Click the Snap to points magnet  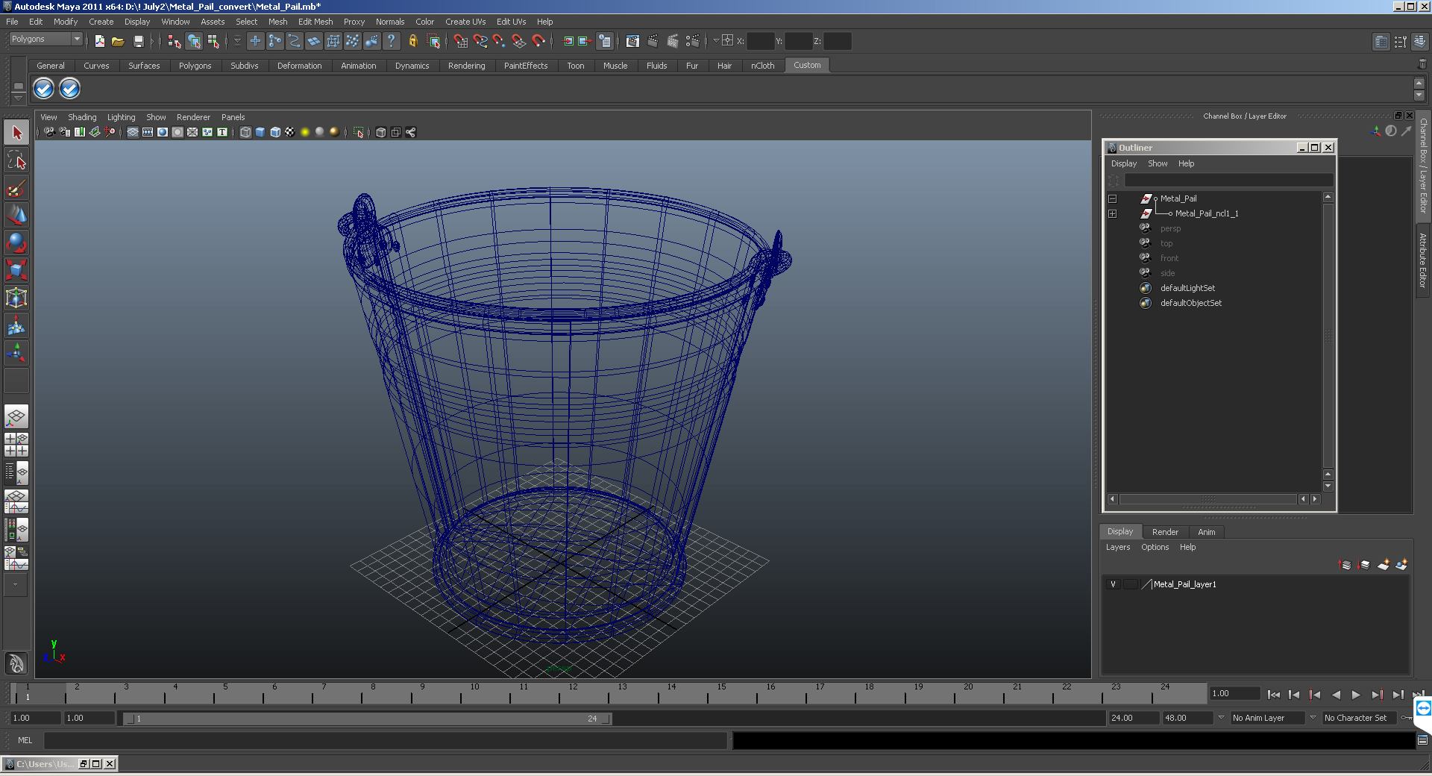coord(499,41)
